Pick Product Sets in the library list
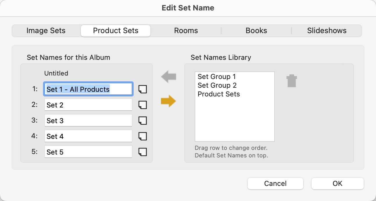376x201 pixels. pyautogui.click(x=219, y=94)
